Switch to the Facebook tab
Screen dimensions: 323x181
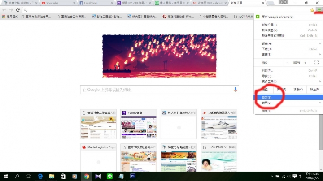point(96,3)
